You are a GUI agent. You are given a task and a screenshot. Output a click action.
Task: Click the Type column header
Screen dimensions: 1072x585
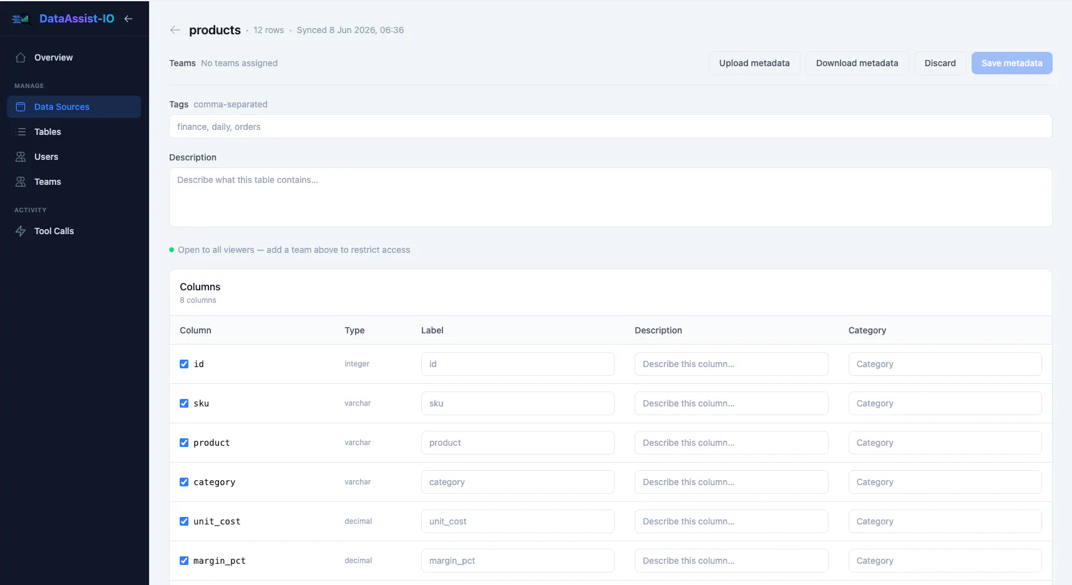[x=354, y=330]
